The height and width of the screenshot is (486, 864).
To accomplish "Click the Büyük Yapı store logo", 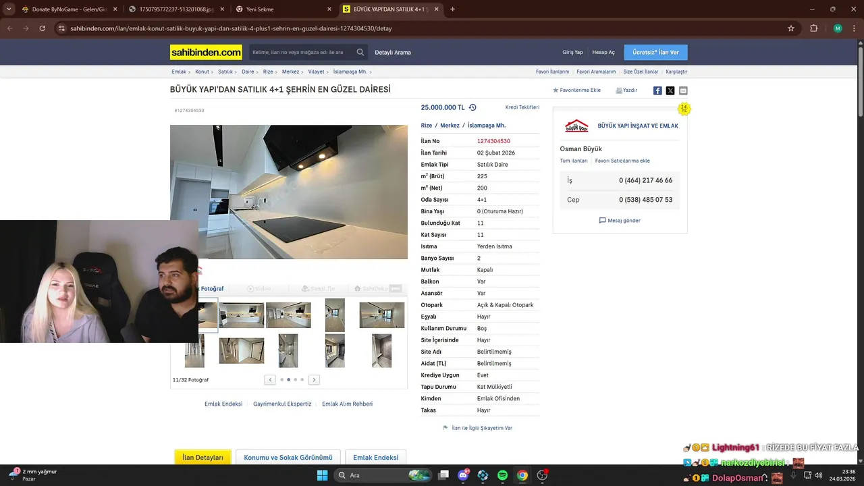I will point(576,126).
